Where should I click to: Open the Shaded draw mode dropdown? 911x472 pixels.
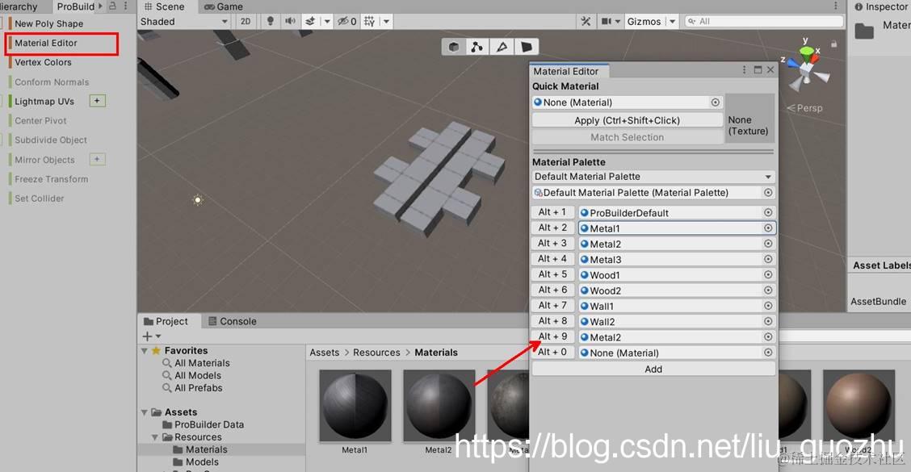[x=184, y=22]
